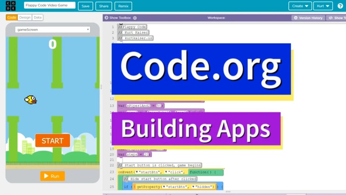The image size is (346, 195).
Task: Remix this project
Action: pyautogui.click(x=123, y=6)
